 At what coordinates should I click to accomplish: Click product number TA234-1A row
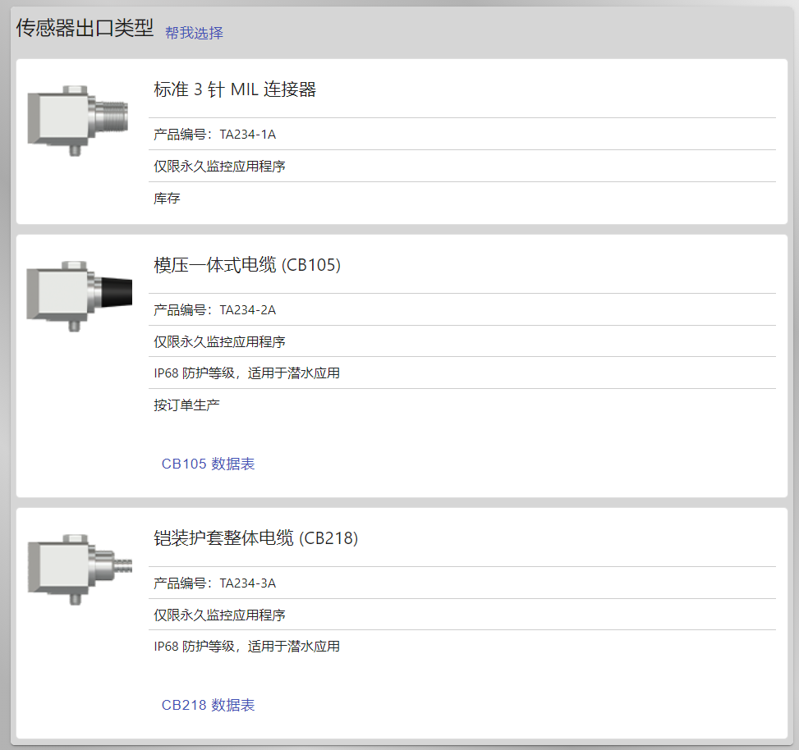coord(462,135)
